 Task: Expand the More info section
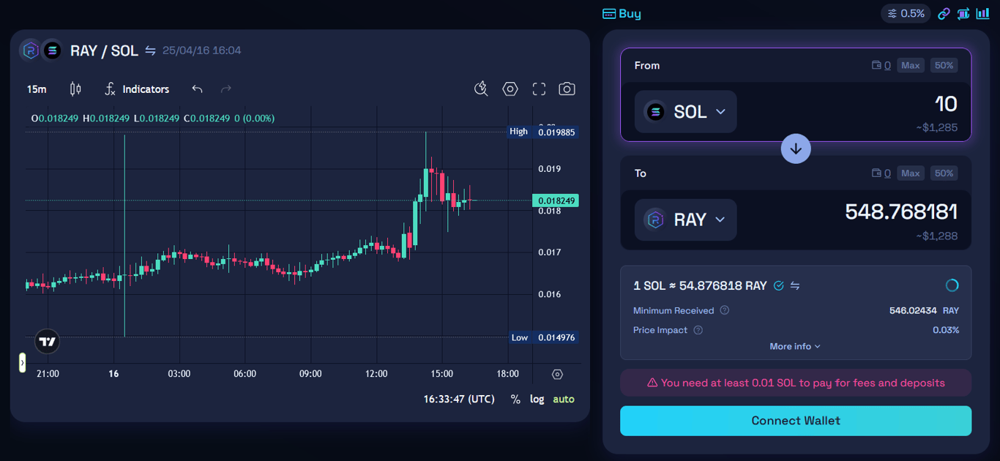point(795,345)
